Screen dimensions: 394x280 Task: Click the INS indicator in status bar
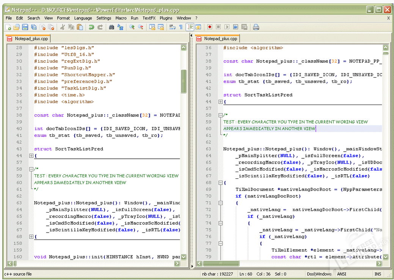click(378, 274)
